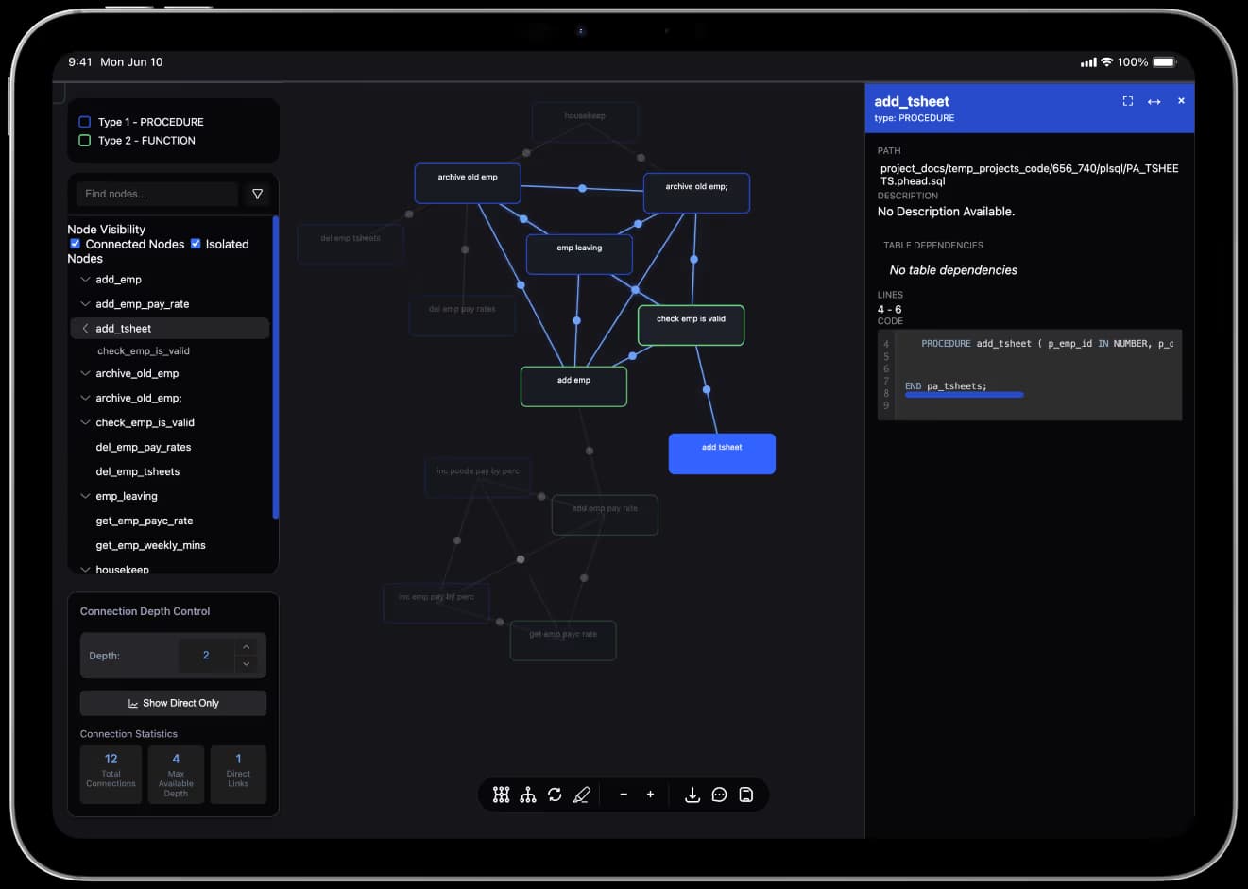Open the filter icon beside Find nodes
Screen dimensions: 1248x889
(x=257, y=194)
